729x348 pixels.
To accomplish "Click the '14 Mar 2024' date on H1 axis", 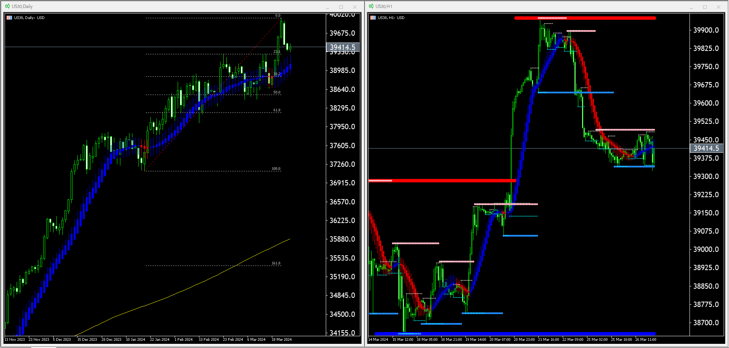I will (x=378, y=340).
